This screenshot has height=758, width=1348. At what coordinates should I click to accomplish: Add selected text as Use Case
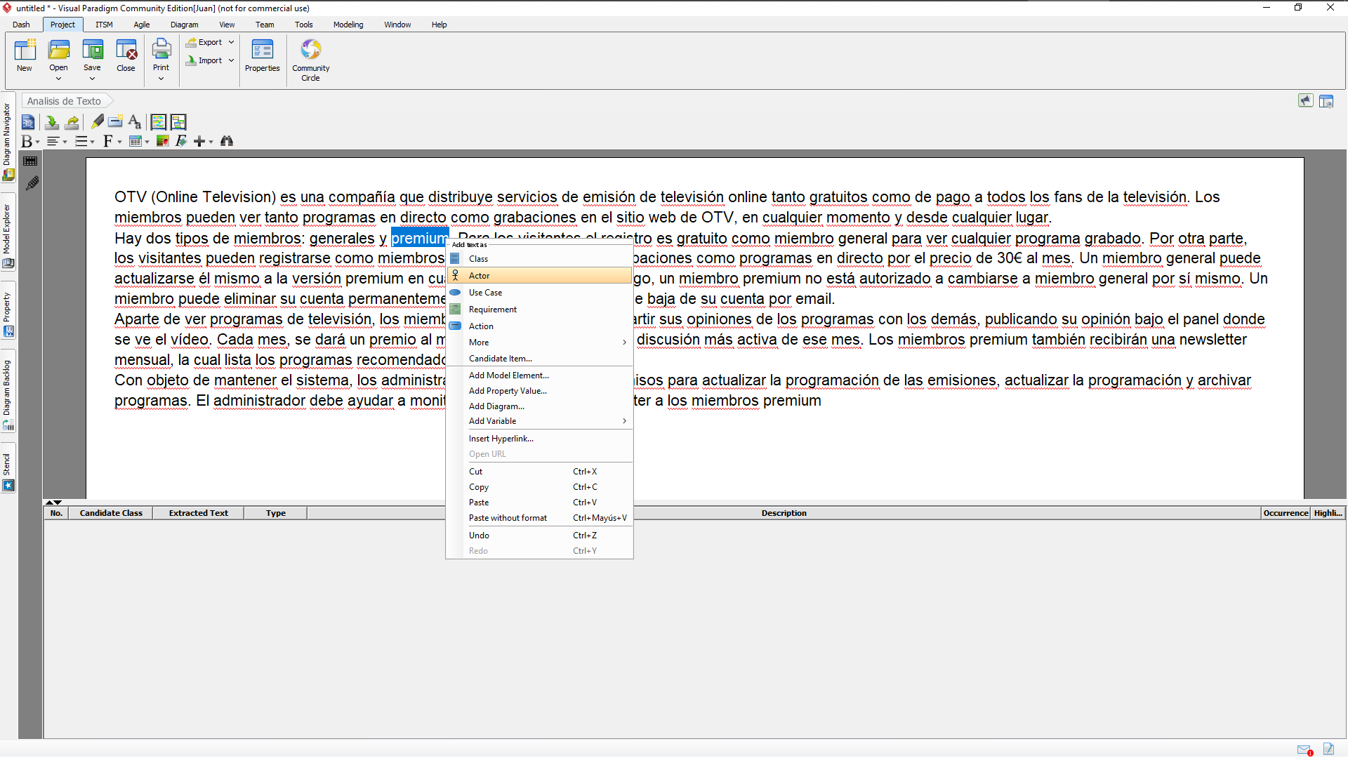coord(540,293)
